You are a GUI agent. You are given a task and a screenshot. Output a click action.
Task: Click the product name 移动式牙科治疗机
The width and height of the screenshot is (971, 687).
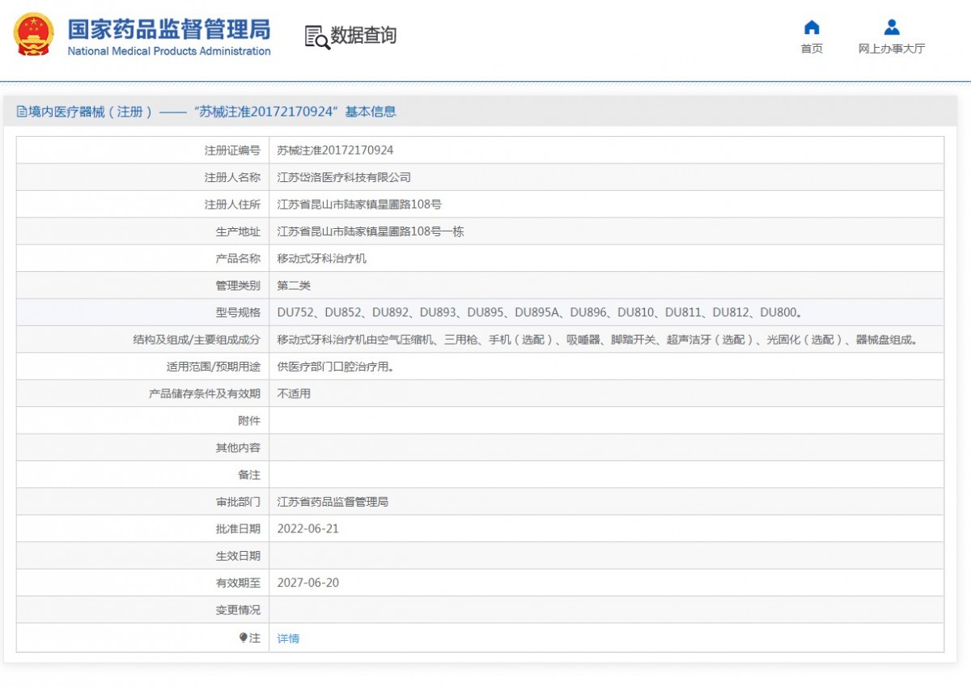point(321,259)
